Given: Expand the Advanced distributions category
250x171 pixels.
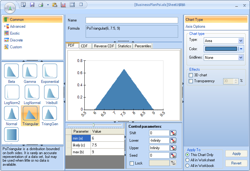Looking at the screenshot, I should coord(17,26).
